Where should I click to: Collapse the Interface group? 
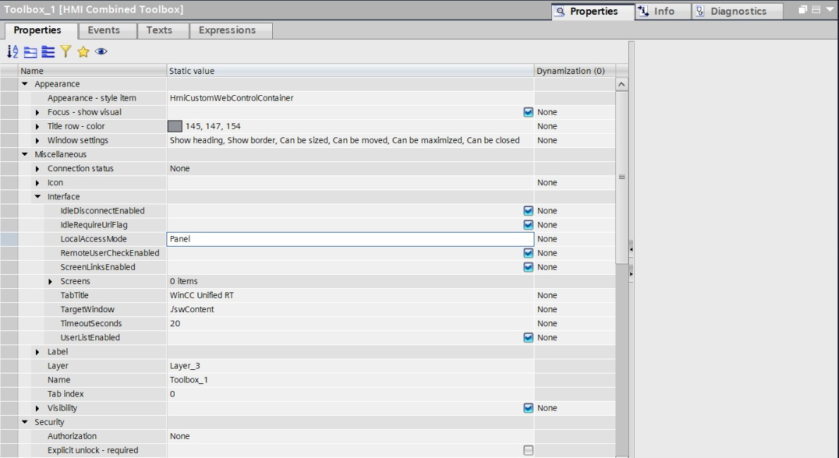click(37, 197)
